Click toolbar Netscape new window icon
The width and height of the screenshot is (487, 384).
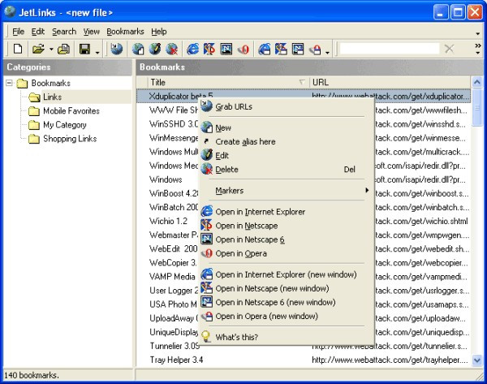281,49
